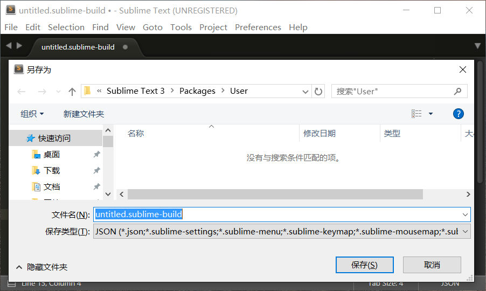Open the tab list dropdown triangle
Viewport: 486px width, 291px height.
pos(477,46)
